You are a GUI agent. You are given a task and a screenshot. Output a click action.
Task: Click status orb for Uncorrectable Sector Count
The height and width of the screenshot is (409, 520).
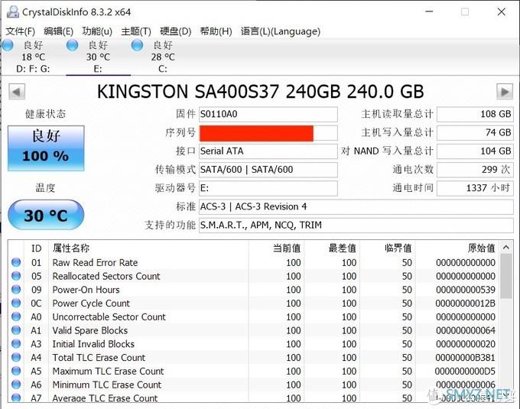tap(16, 316)
